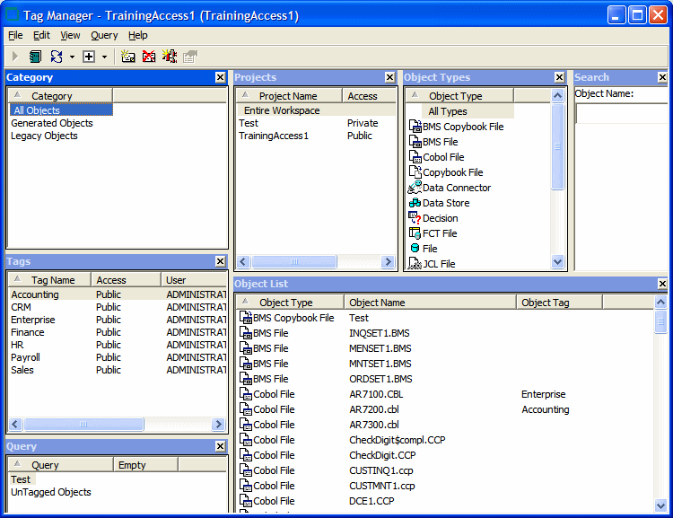
Task: Select the Cobol File icon in Object Types
Action: (x=415, y=157)
